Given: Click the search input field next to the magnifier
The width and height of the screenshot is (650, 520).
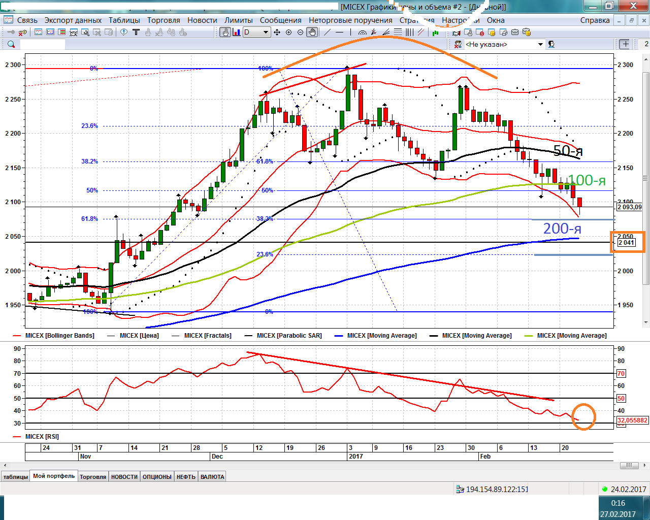Looking at the screenshot, I should pyautogui.click(x=43, y=44).
